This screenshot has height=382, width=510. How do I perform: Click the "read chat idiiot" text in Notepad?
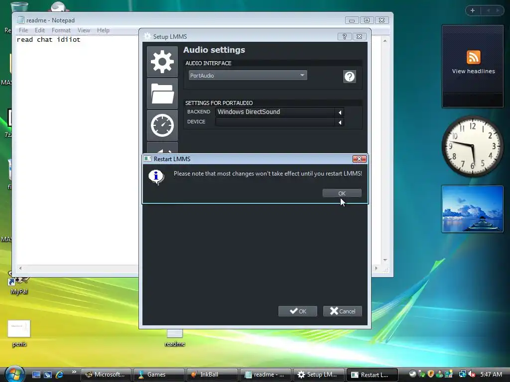[x=48, y=40]
